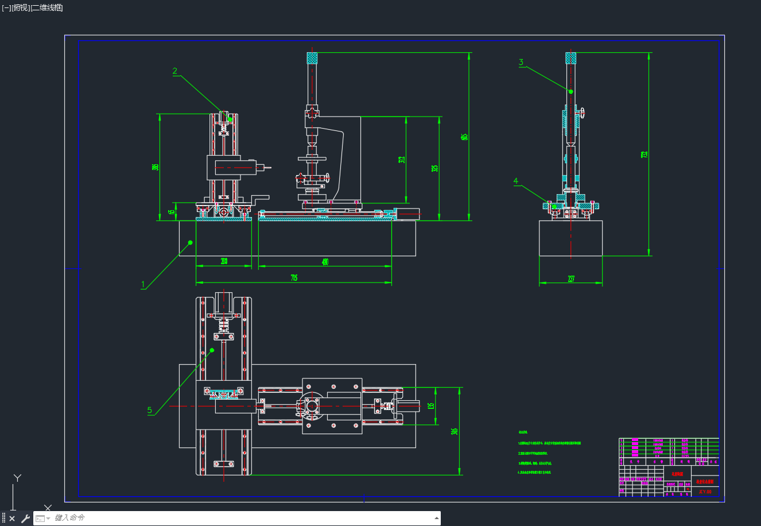Open the 二维线框 visual style menu
The height and width of the screenshot is (526, 761).
47,7
